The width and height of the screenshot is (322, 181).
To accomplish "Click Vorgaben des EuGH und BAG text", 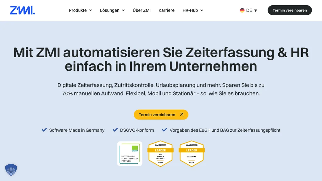I will [225, 130].
